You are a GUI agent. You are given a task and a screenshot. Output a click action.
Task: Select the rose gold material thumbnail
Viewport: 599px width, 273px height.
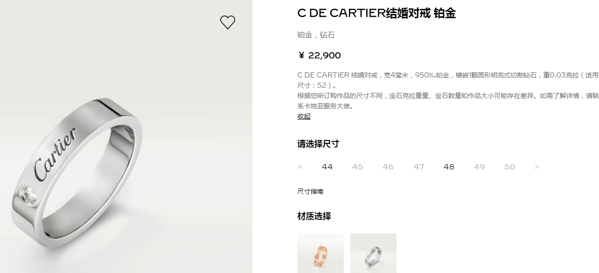(x=320, y=253)
